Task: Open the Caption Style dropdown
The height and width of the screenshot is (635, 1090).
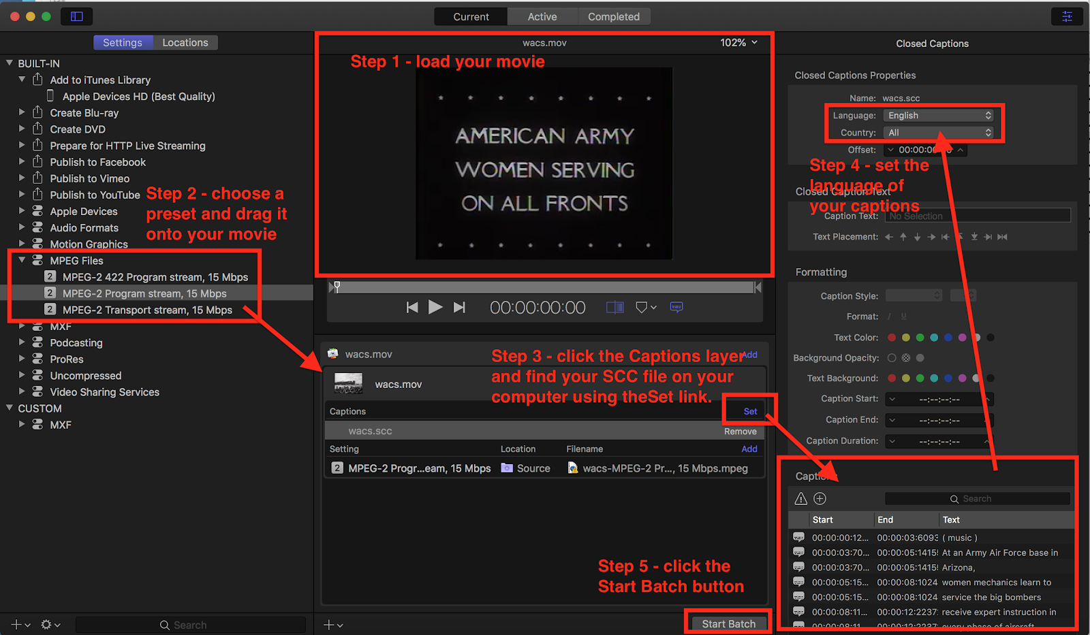Action: [x=914, y=295]
